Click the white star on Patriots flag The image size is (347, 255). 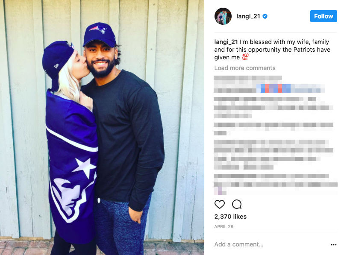click(x=85, y=167)
